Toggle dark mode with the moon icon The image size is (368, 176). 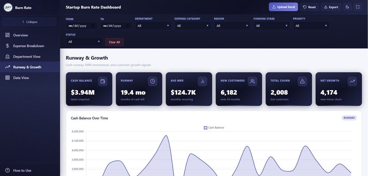pyautogui.click(x=347, y=7)
